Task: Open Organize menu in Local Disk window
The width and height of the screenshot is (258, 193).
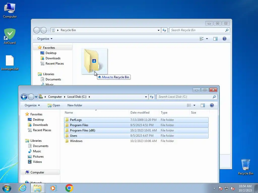Action: [32, 105]
